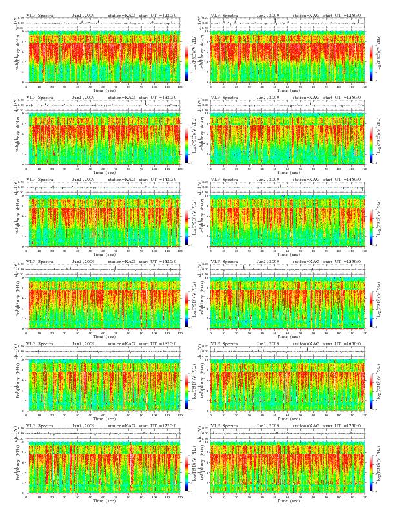Viewport: 395px width, 512px height.
Task: Click 'Time (sec)' axis label under the 1750:0 plot
Action: coord(289,500)
